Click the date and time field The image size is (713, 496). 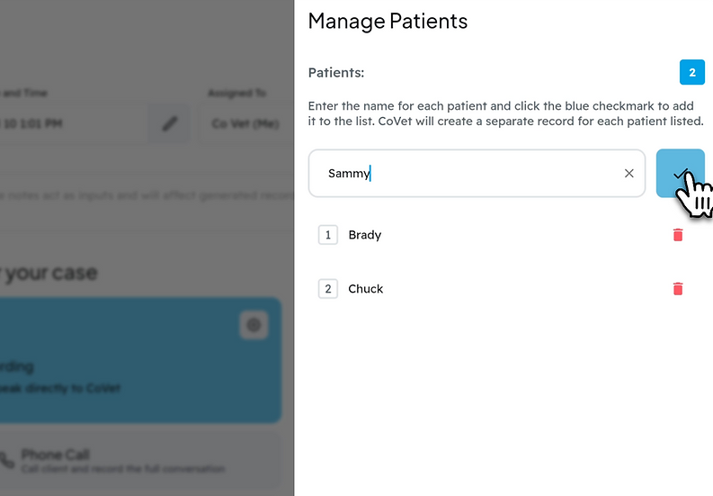(x=73, y=123)
